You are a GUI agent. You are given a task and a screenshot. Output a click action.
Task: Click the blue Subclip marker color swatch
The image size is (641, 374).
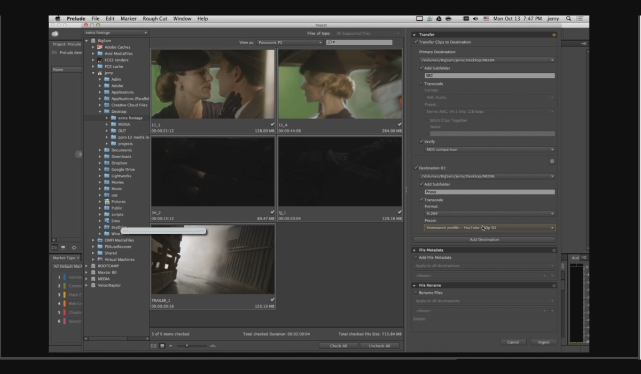(x=64, y=277)
